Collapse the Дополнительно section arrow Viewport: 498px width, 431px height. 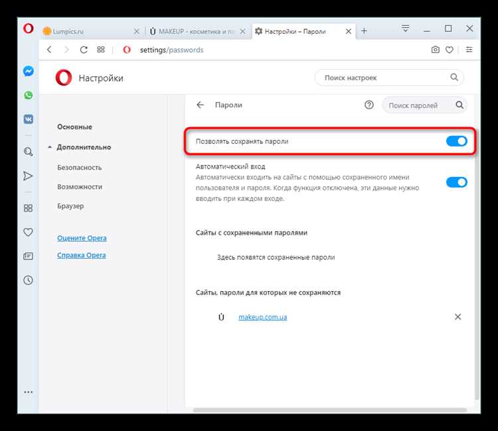click(50, 147)
